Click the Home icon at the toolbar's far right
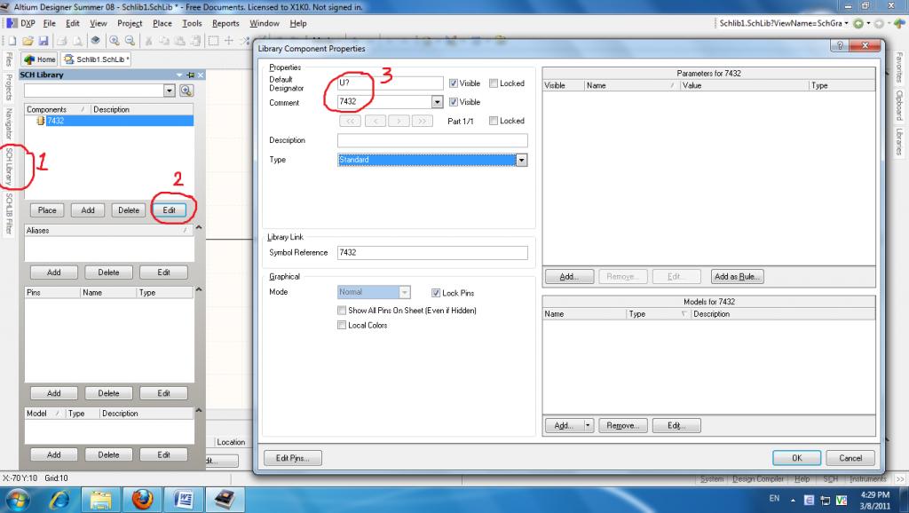Viewport: 909px width, 513px height. point(899,23)
